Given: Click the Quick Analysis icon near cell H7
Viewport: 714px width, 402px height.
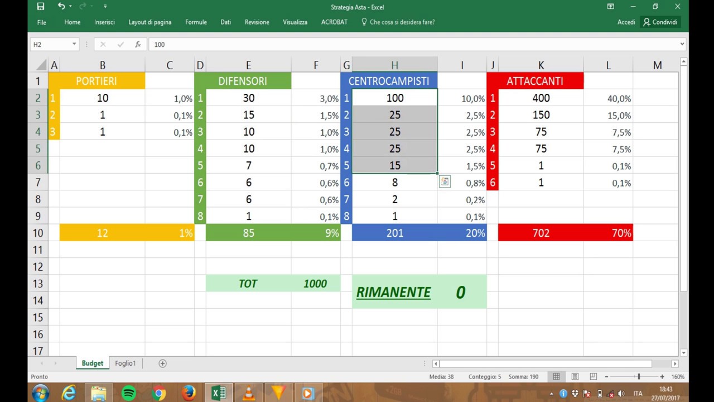Looking at the screenshot, I should [445, 181].
